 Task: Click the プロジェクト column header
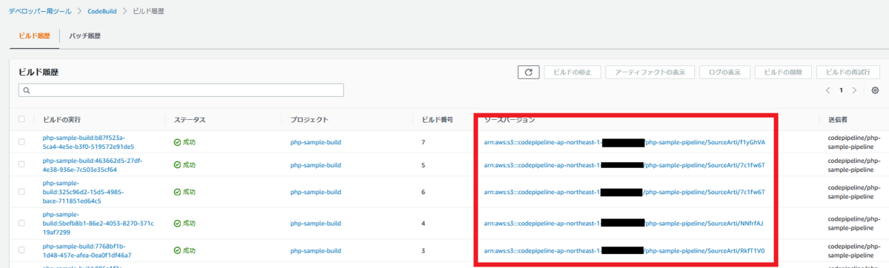310,119
